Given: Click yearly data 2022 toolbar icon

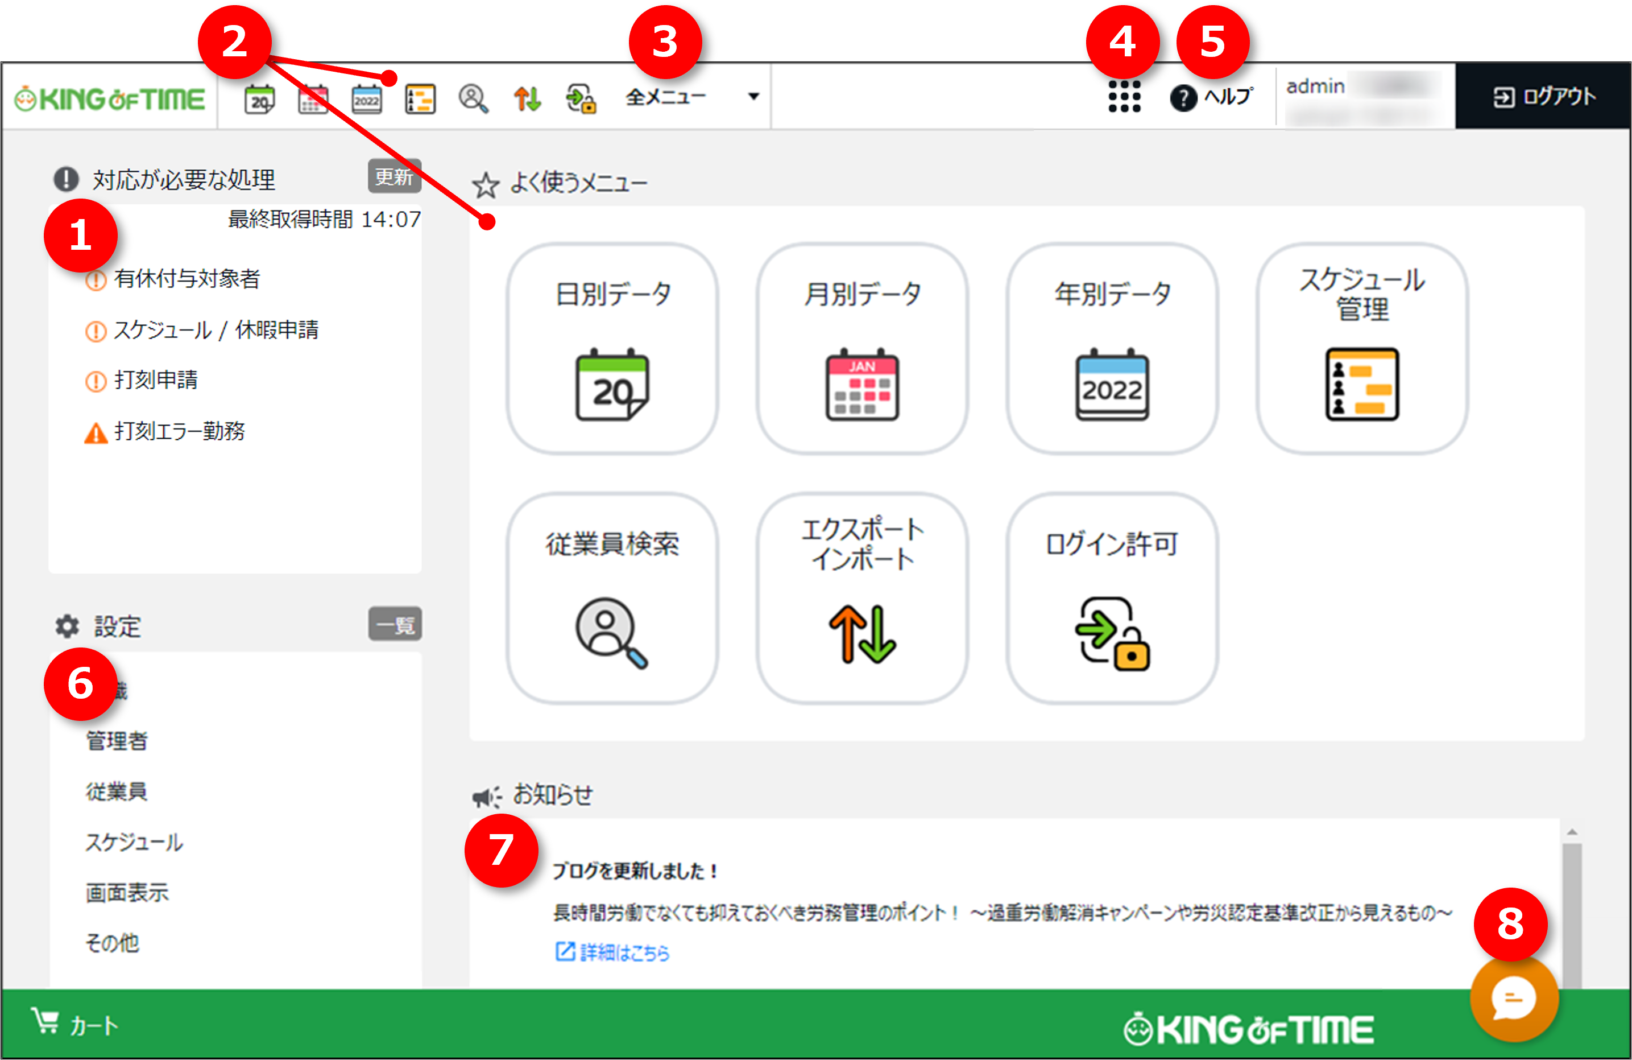Looking at the screenshot, I should [366, 99].
